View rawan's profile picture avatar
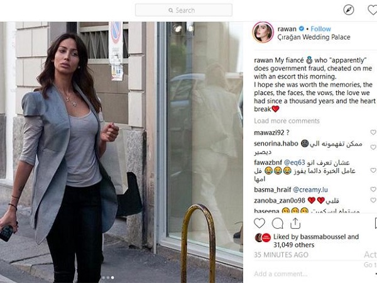Image resolution: width=377 pixels, height=283 pixels. point(263,32)
